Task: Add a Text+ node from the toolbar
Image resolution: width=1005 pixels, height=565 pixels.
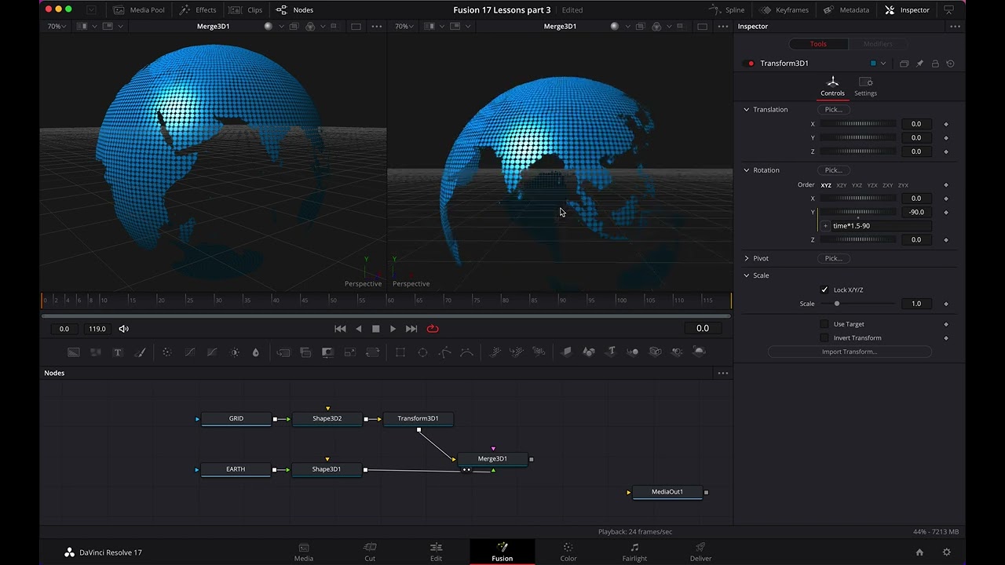Action: click(118, 352)
